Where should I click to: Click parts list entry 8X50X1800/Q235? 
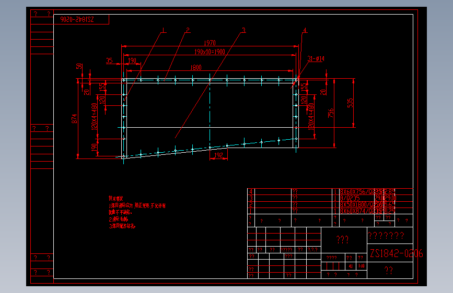tap(362, 204)
